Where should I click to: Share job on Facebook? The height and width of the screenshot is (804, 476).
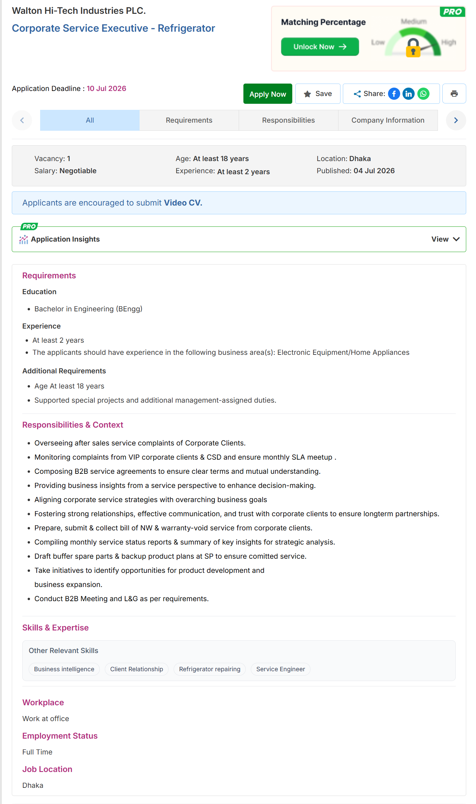coord(394,94)
